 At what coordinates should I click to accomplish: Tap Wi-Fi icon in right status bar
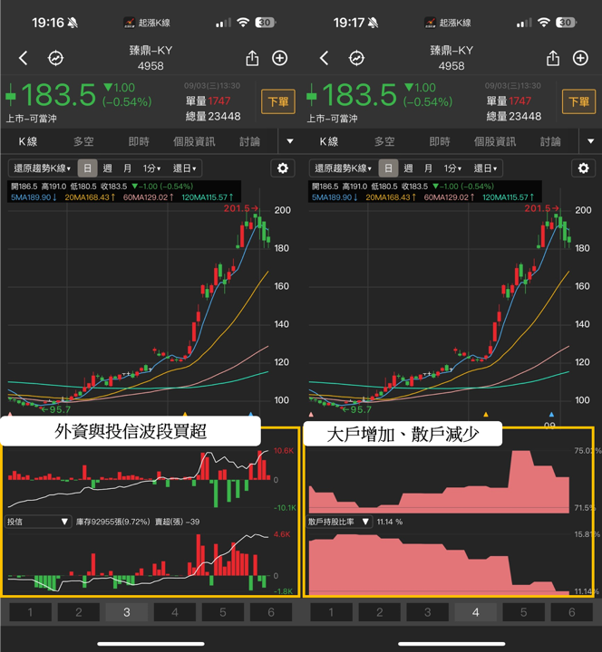click(x=544, y=23)
